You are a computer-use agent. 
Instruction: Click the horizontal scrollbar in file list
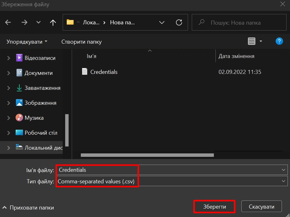point(147,155)
